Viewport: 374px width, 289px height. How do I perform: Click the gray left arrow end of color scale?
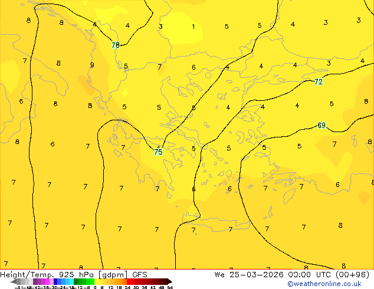(13, 282)
